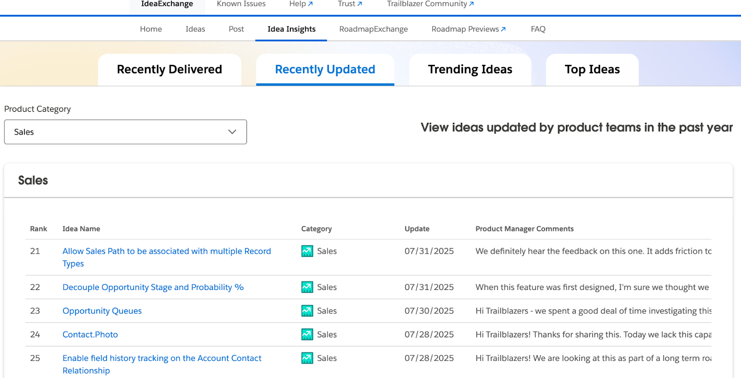Open the Roadmap Previews nav item
This screenshot has height=378, width=741.
coord(469,29)
